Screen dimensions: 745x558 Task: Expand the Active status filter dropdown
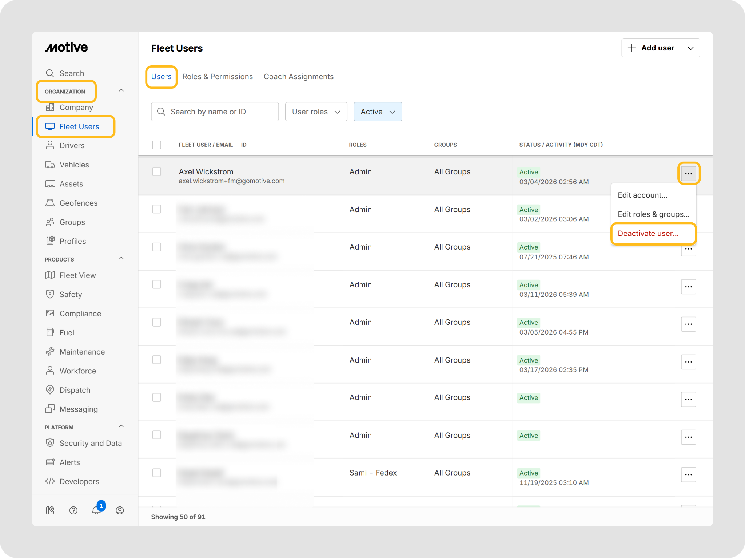click(378, 112)
